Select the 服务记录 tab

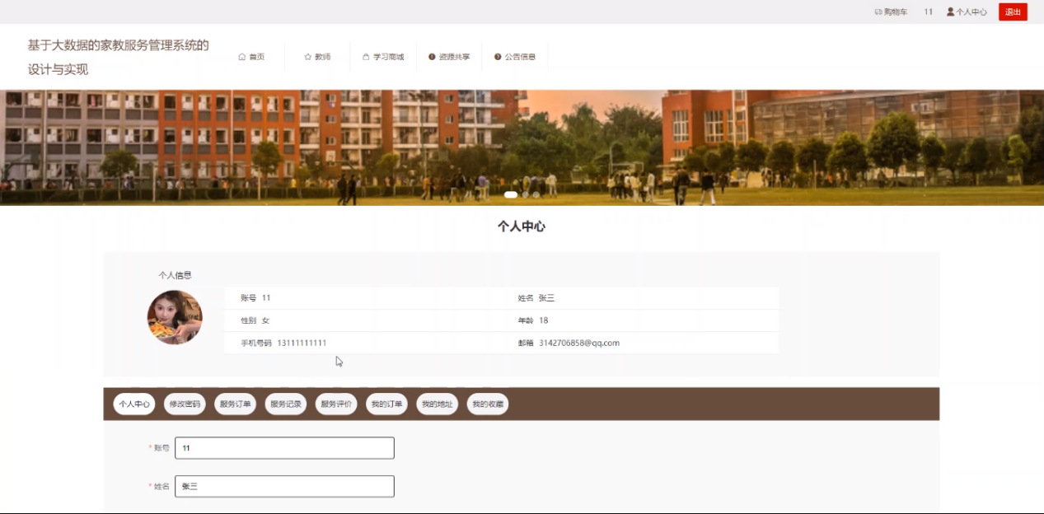tap(286, 404)
